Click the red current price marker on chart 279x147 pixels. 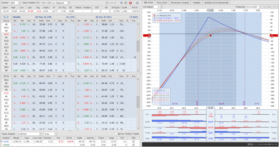point(211,36)
